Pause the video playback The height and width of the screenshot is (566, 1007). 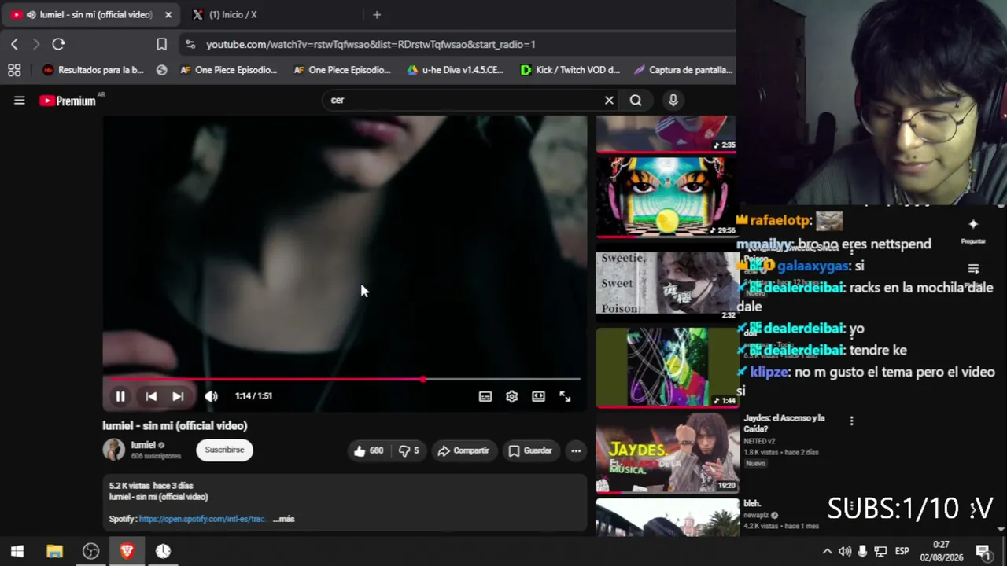coord(120,397)
